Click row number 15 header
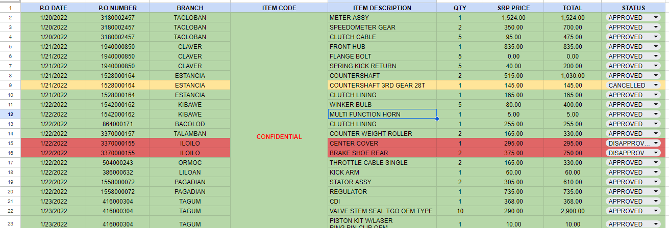This screenshot has height=228, width=669. 10,144
